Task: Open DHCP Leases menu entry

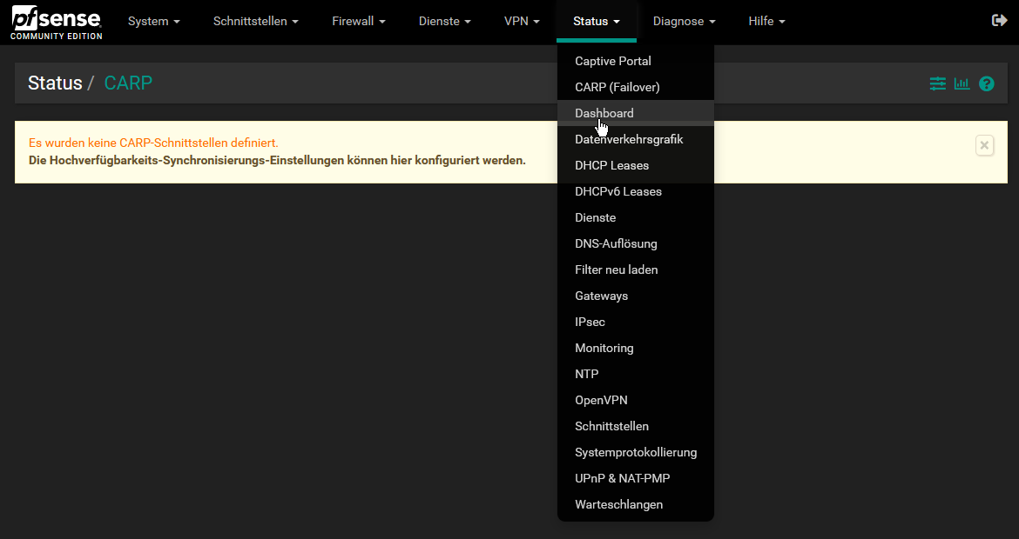Action: [x=636, y=165]
